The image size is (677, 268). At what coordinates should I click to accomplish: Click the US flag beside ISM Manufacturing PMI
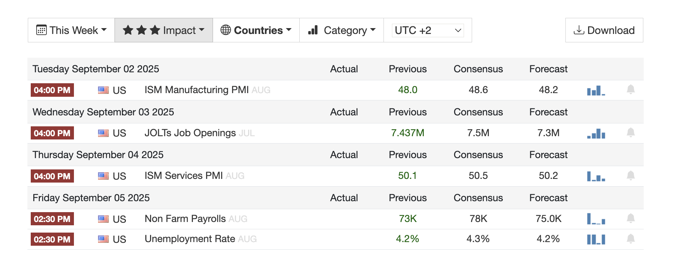103,90
